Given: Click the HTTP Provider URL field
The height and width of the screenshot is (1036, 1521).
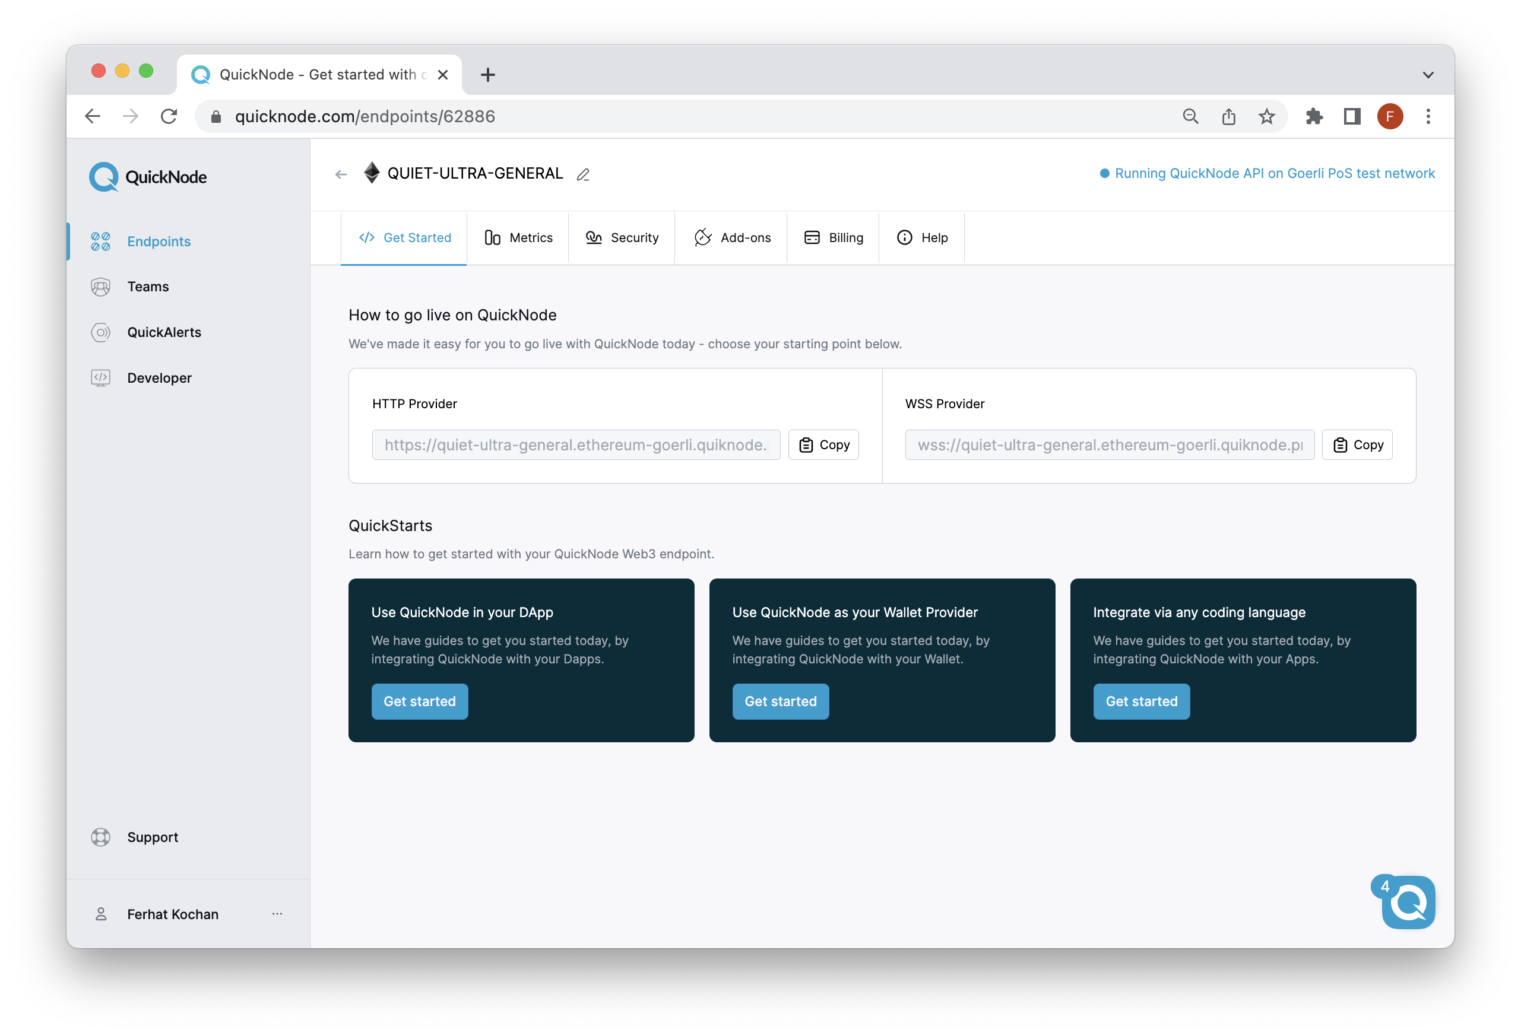Looking at the screenshot, I should (576, 445).
